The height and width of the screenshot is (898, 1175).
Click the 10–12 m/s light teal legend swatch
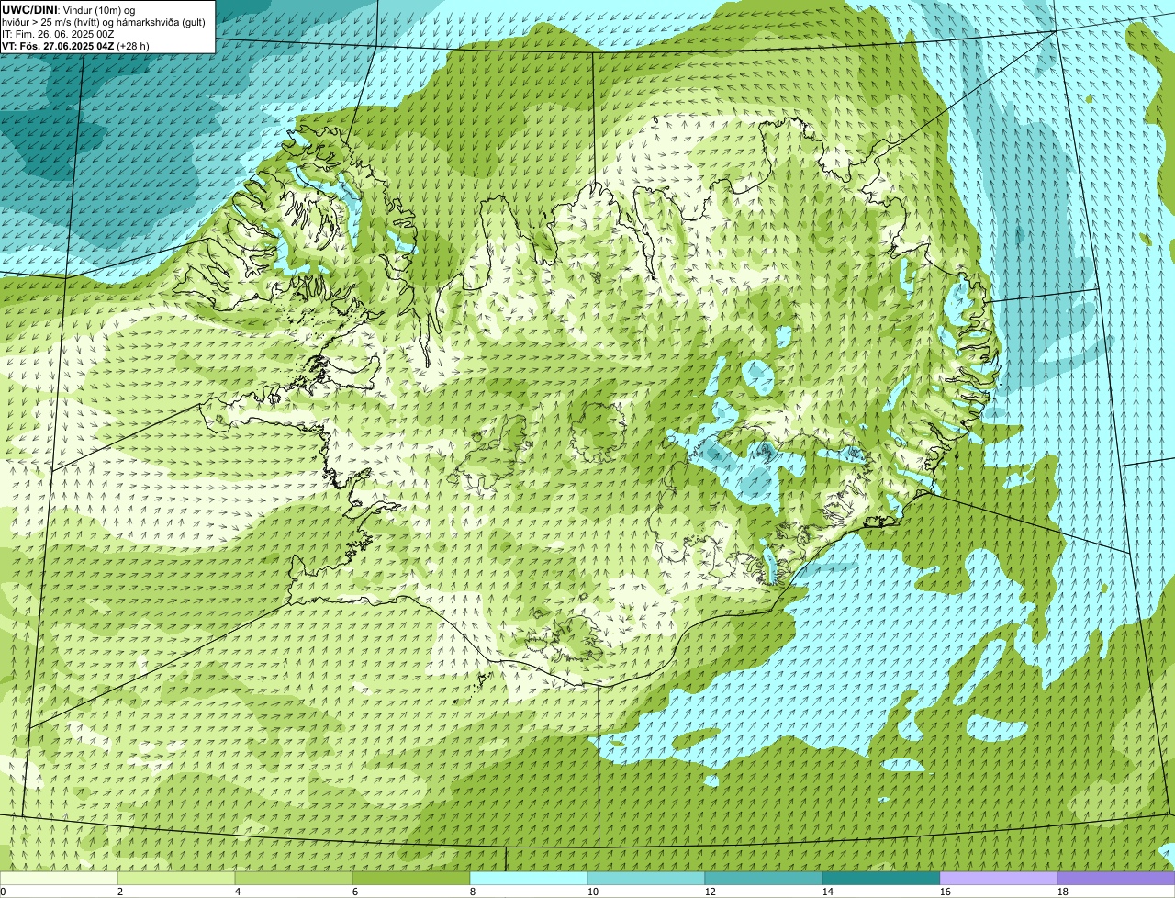(x=646, y=878)
